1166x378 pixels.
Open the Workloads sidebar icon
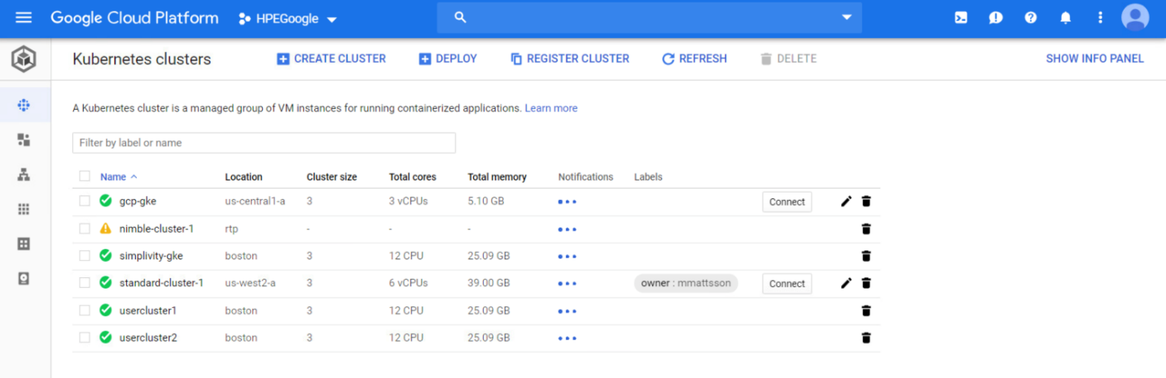click(x=24, y=140)
